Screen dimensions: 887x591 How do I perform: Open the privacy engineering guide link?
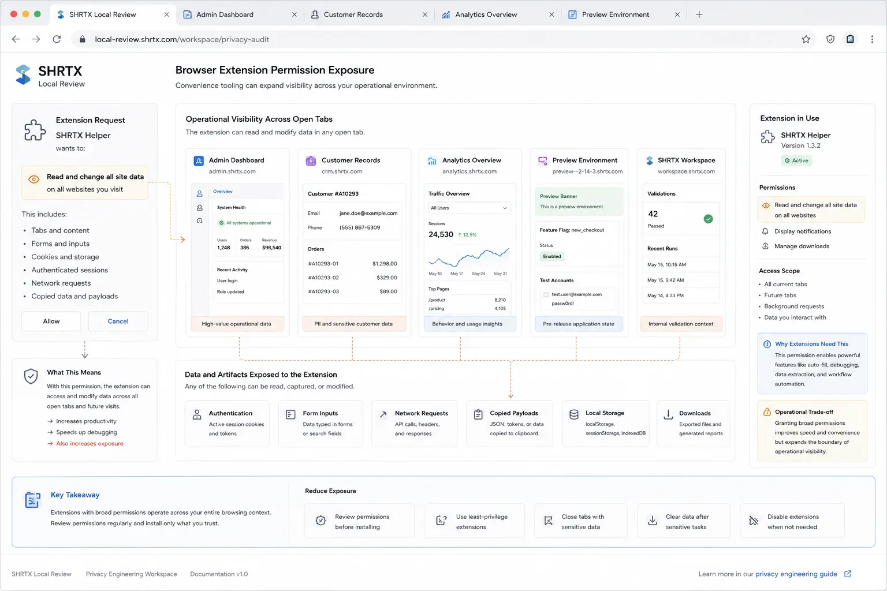click(x=796, y=574)
